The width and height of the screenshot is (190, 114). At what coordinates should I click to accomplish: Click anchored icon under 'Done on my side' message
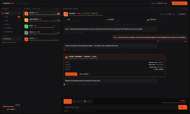(x=64, y=50)
